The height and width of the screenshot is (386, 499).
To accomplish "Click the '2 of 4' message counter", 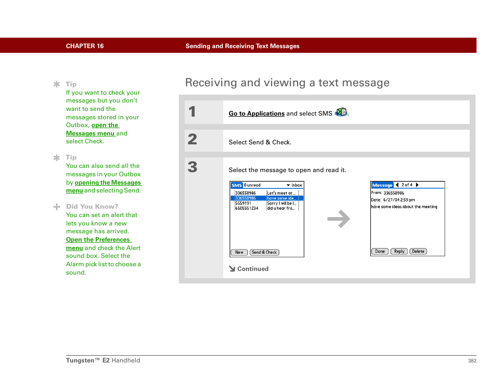I will pyautogui.click(x=407, y=185).
